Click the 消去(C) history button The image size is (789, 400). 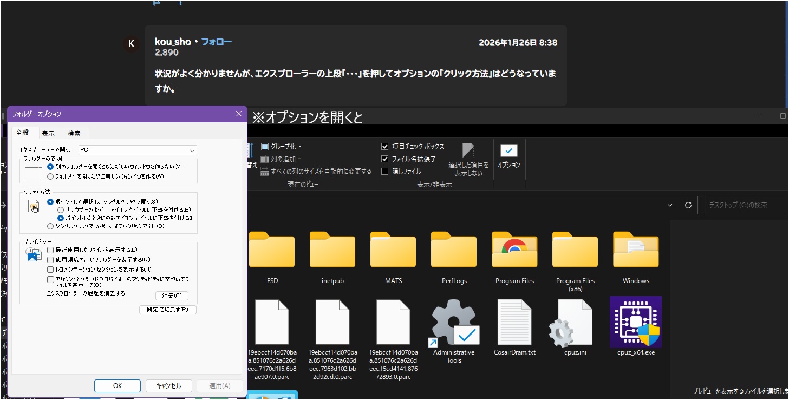point(172,296)
